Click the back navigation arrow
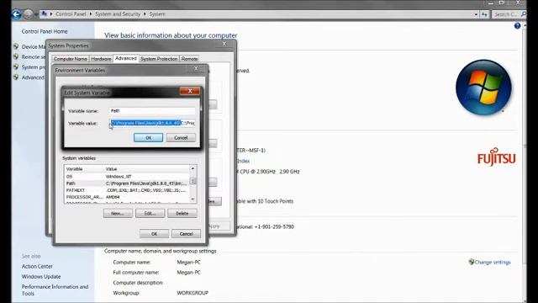 17,14
